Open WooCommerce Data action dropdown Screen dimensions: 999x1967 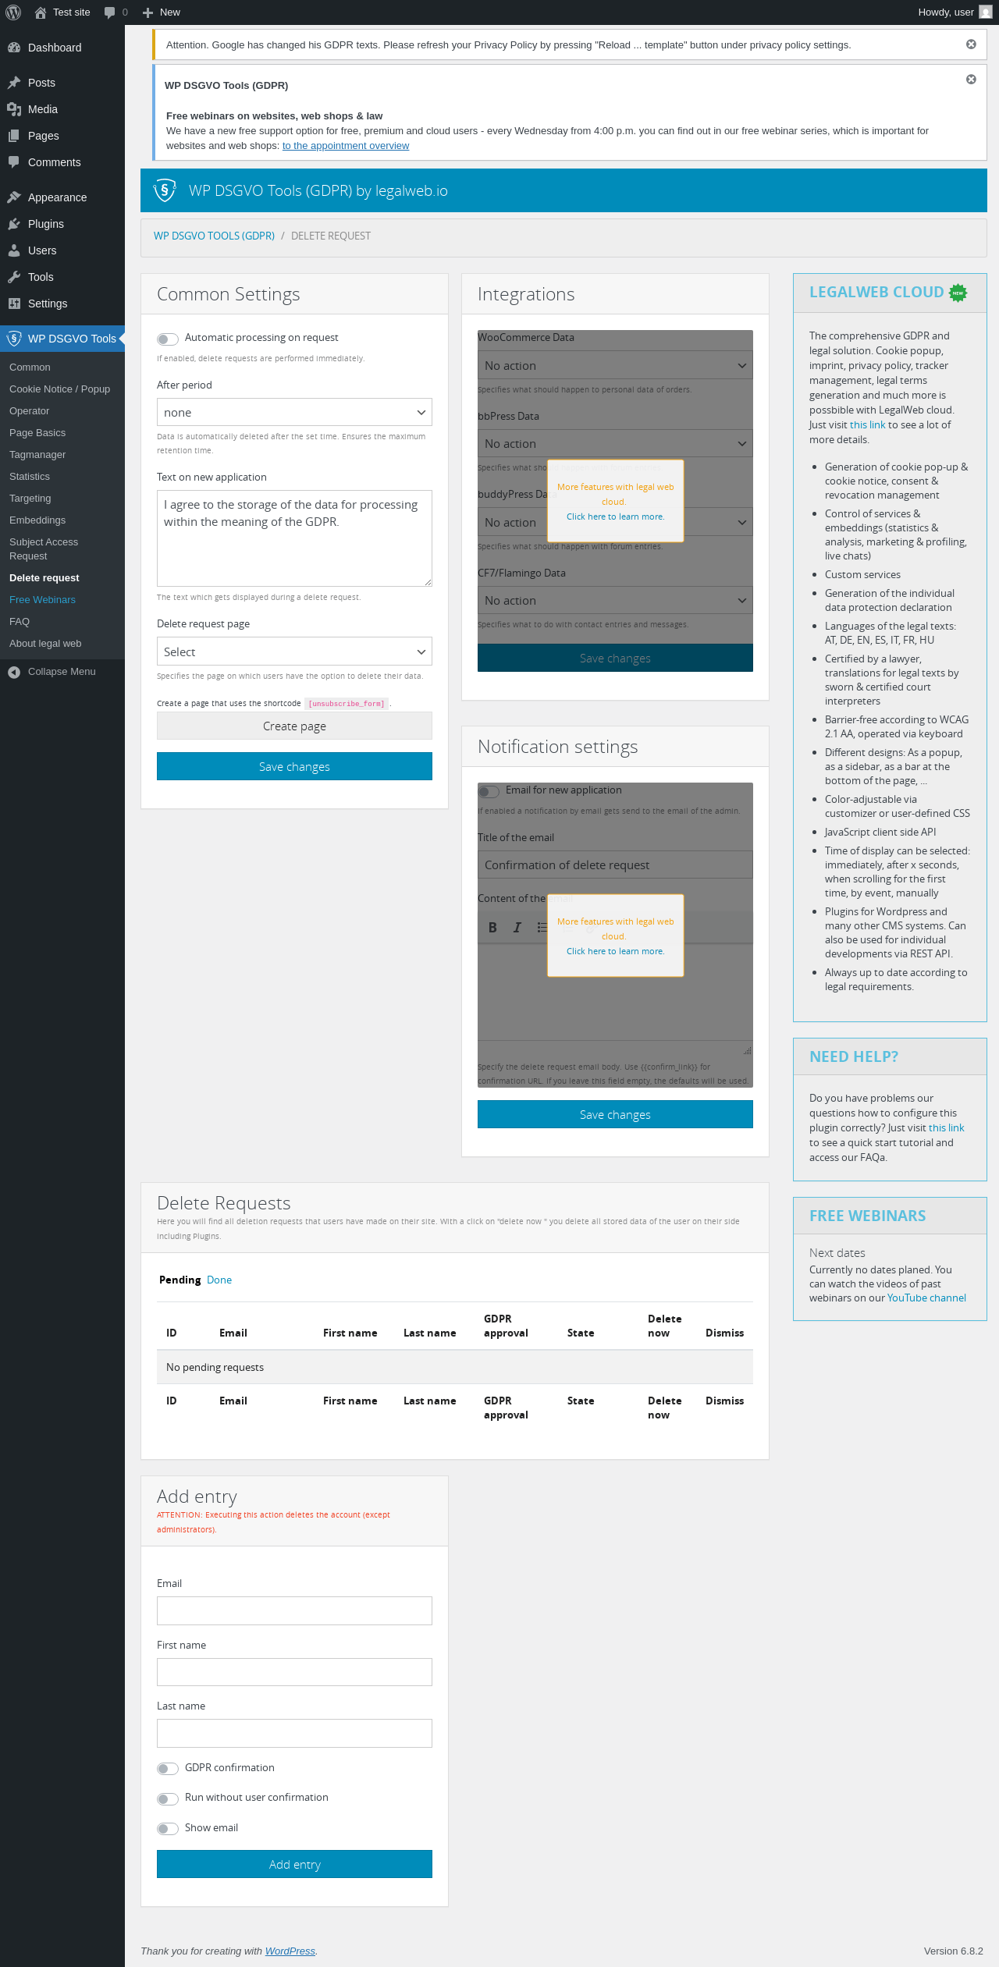[615, 365]
